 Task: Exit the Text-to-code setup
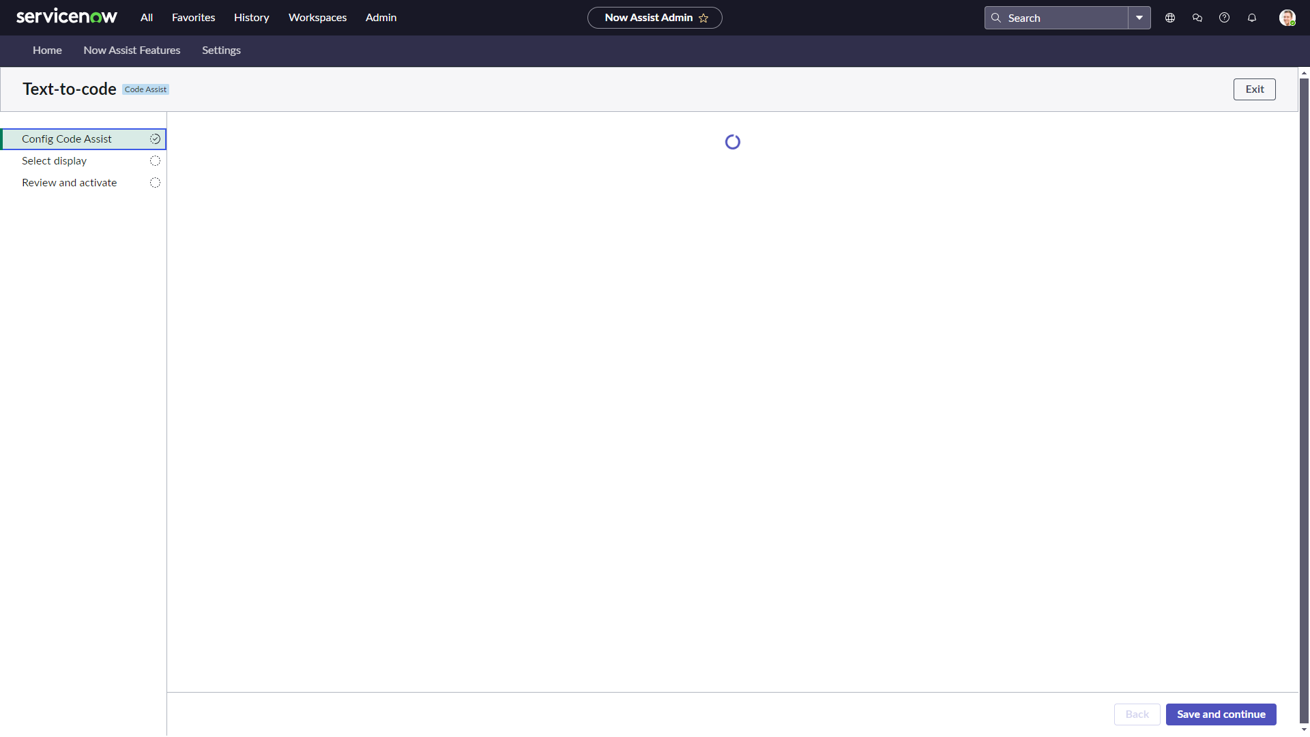[1254, 89]
